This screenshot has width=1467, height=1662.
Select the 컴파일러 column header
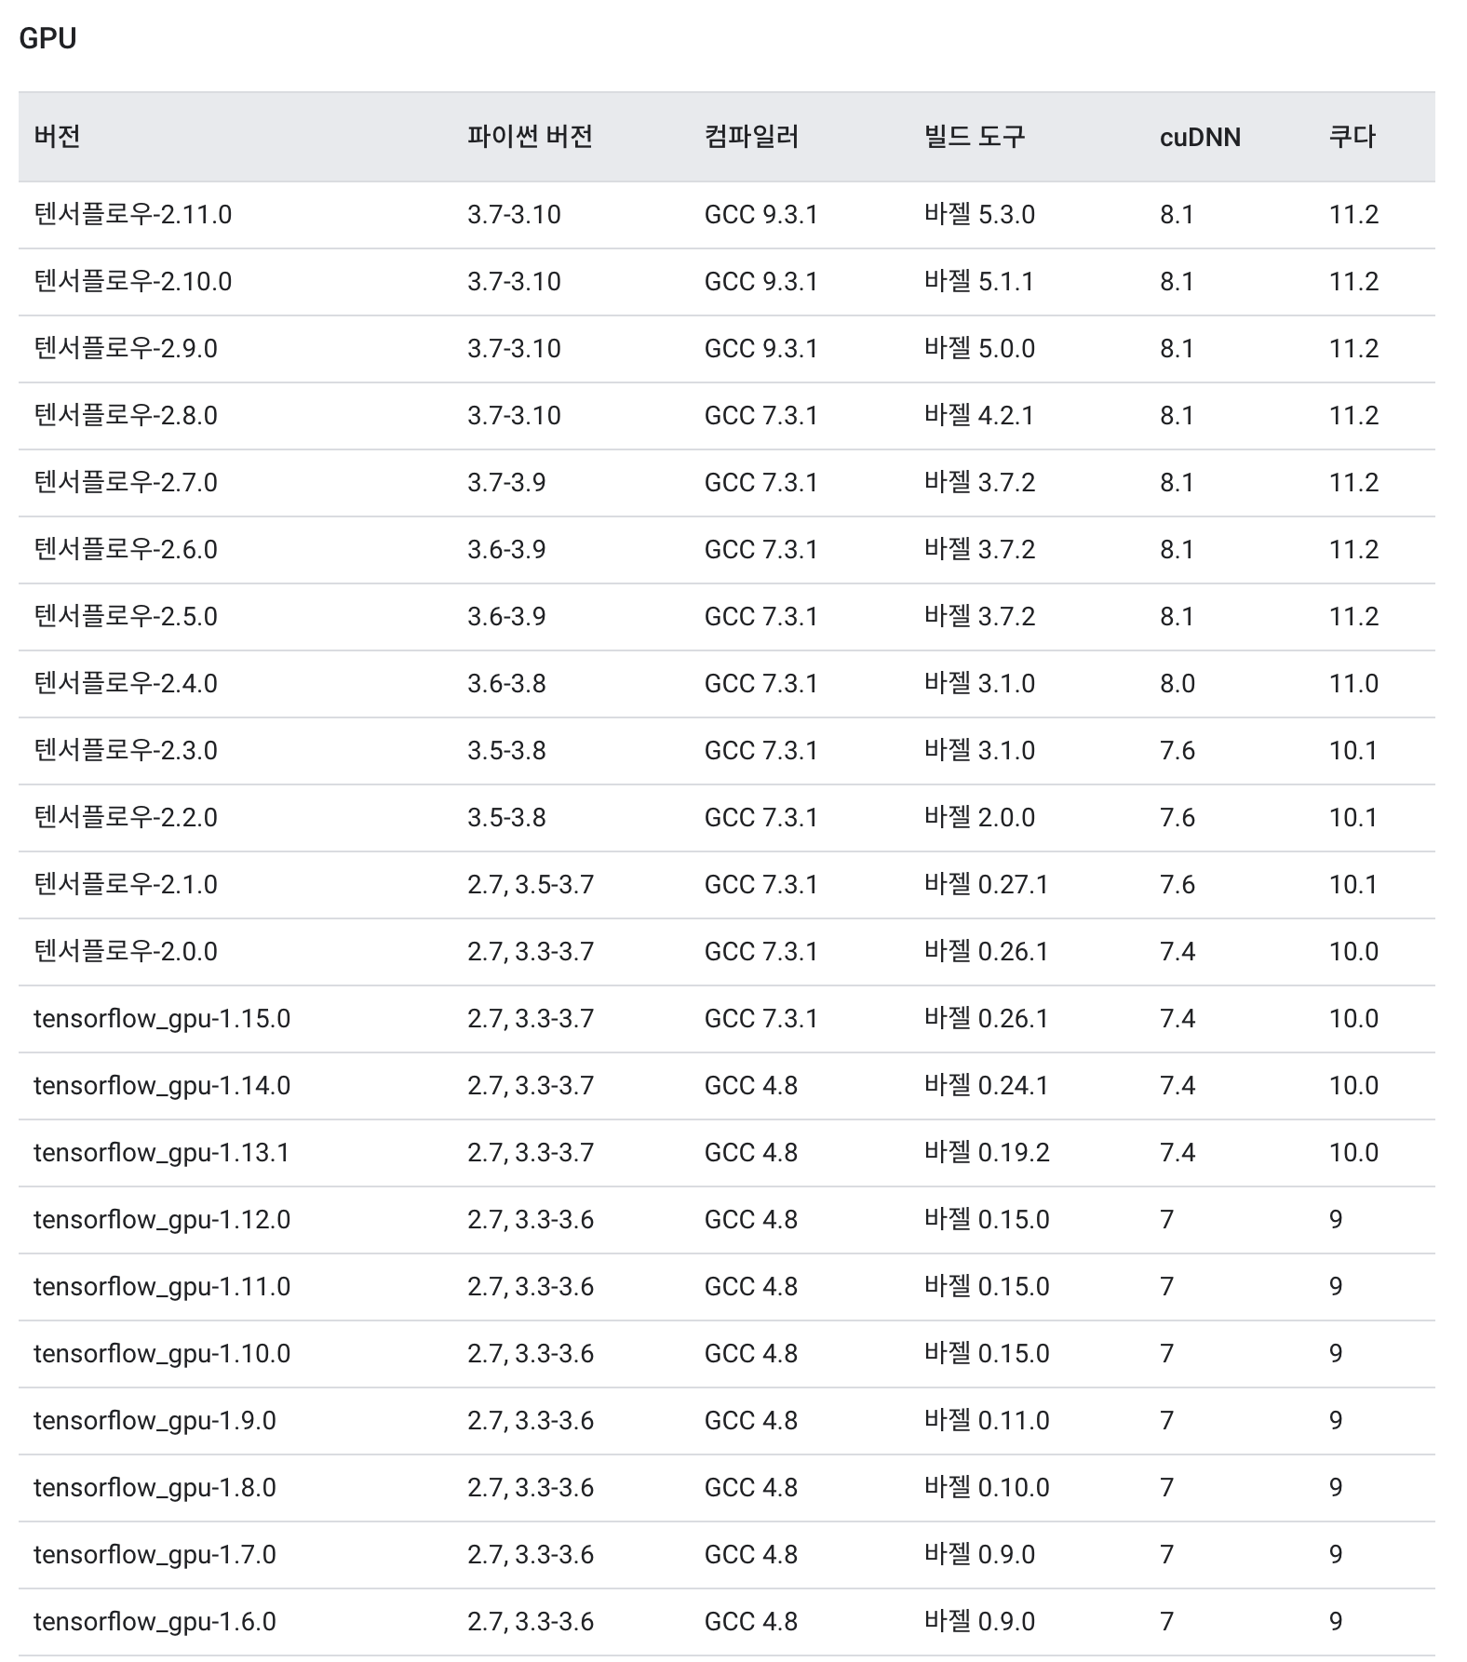tap(751, 137)
